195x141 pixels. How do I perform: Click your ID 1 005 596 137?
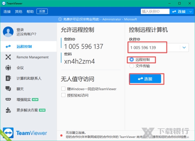[x=84, y=46]
